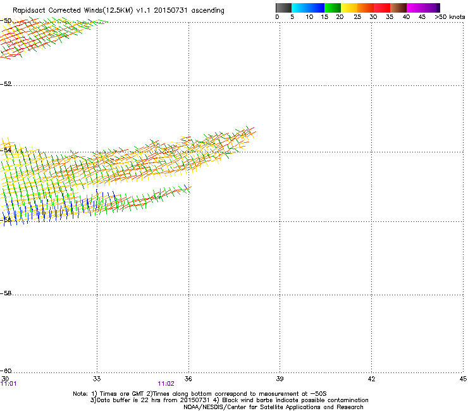468x411 pixels.
Task: Click the green 15-20 knots color swatch
Action: pyautogui.click(x=333, y=8)
